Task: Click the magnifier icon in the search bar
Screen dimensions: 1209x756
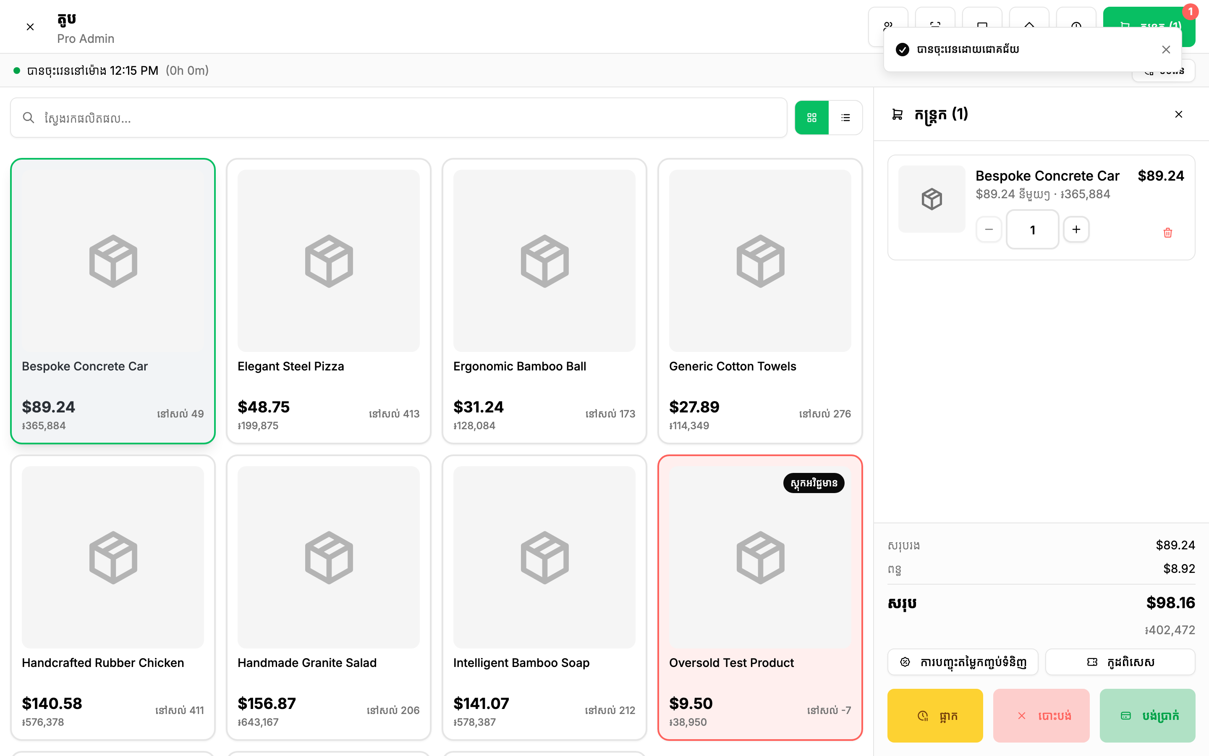Action: pos(29,118)
